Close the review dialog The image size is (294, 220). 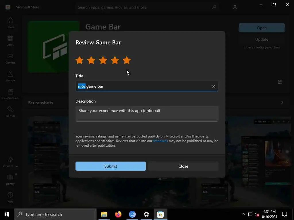[x=183, y=166]
